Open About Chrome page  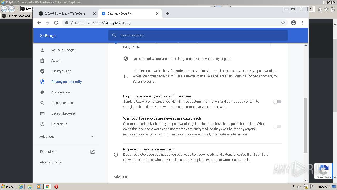[50, 162]
